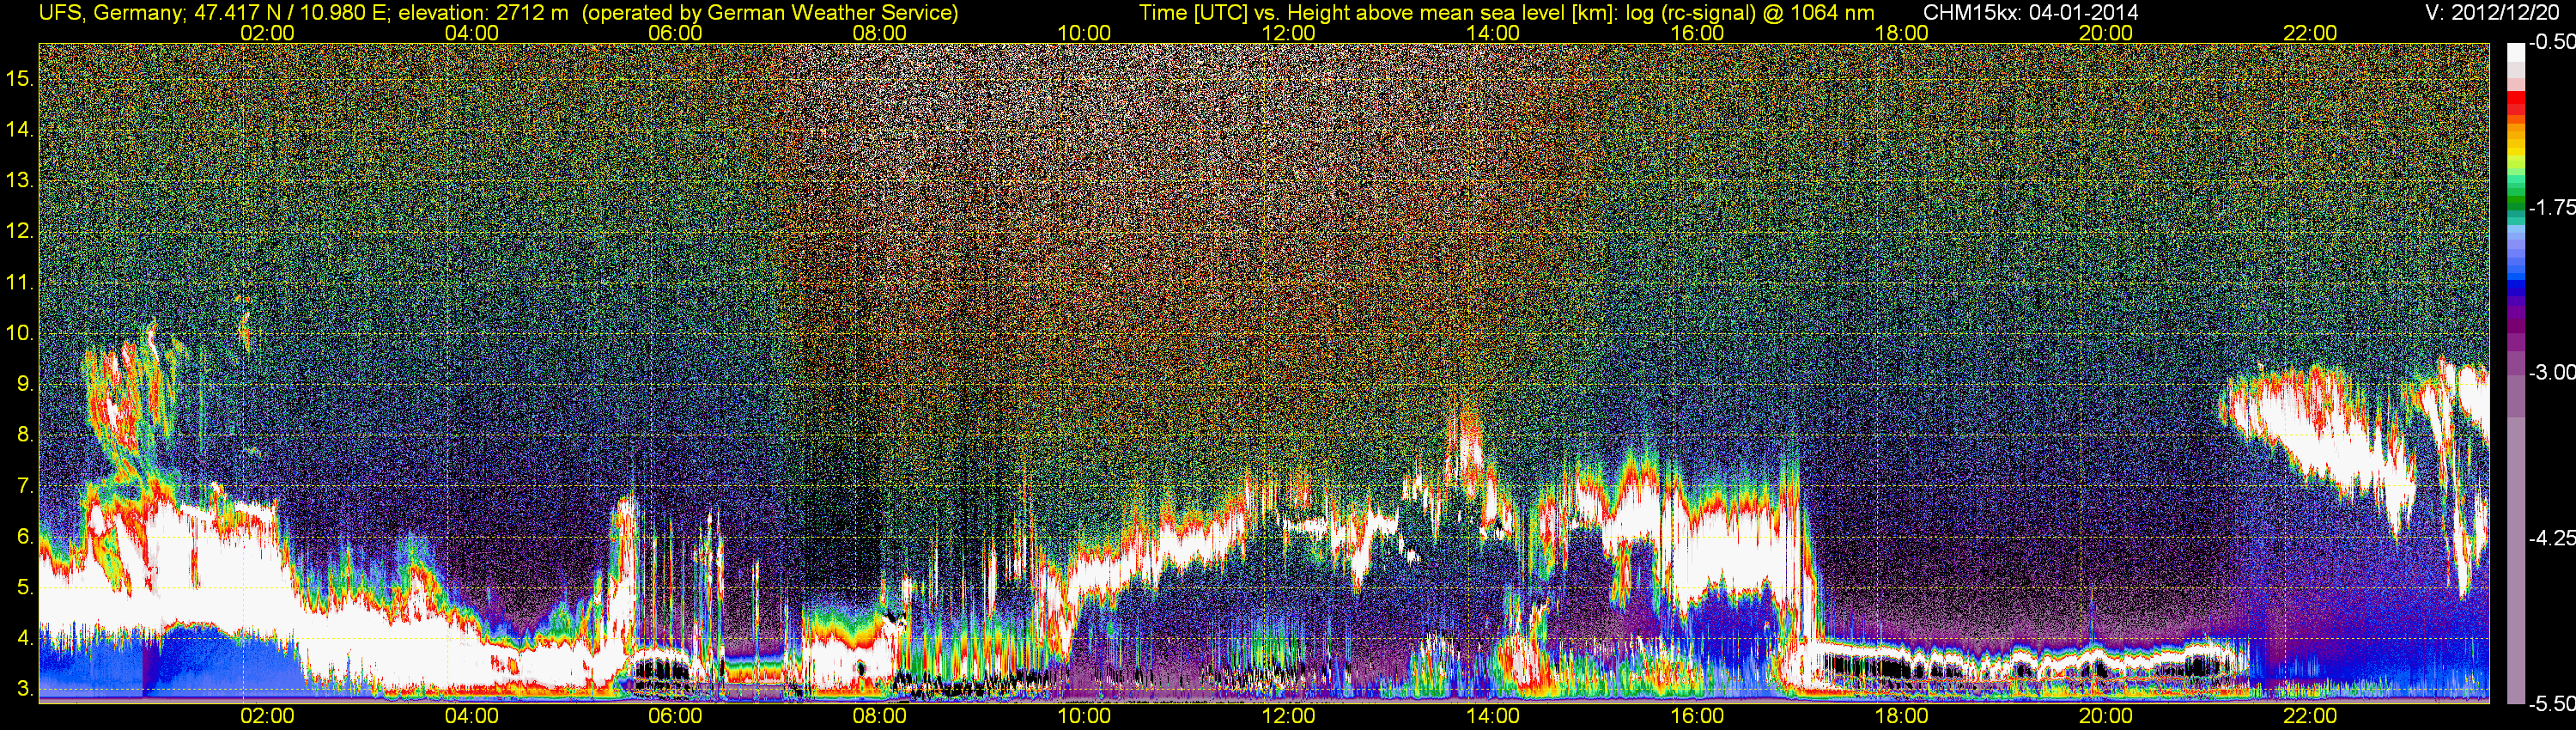This screenshot has height=730, width=2576.
Task: Click the "13." height axis label
Action: pos(20,180)
